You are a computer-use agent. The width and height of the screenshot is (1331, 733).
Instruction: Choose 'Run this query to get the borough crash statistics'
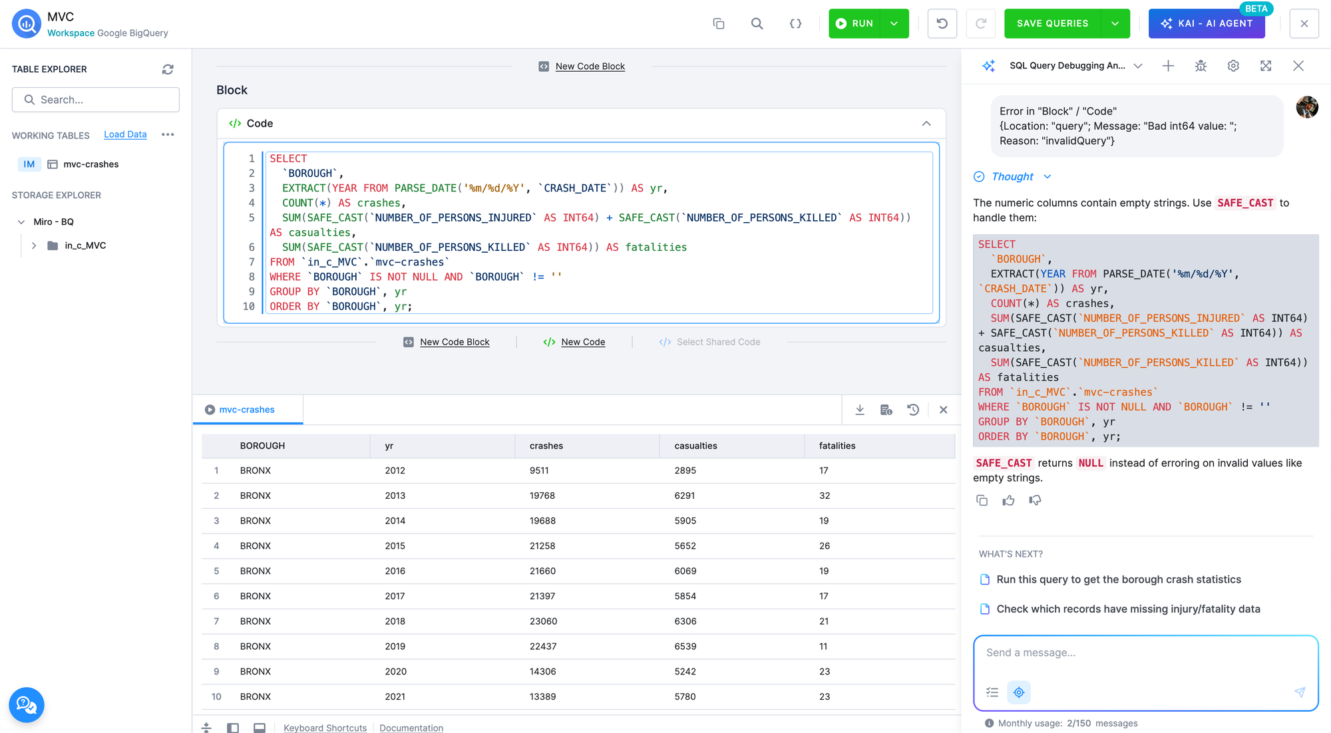[1118, 579]
